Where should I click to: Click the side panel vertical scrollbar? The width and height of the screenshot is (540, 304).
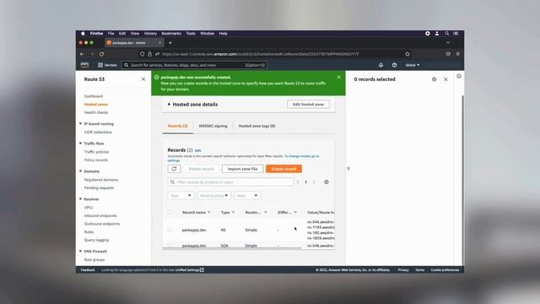point(462,179)
